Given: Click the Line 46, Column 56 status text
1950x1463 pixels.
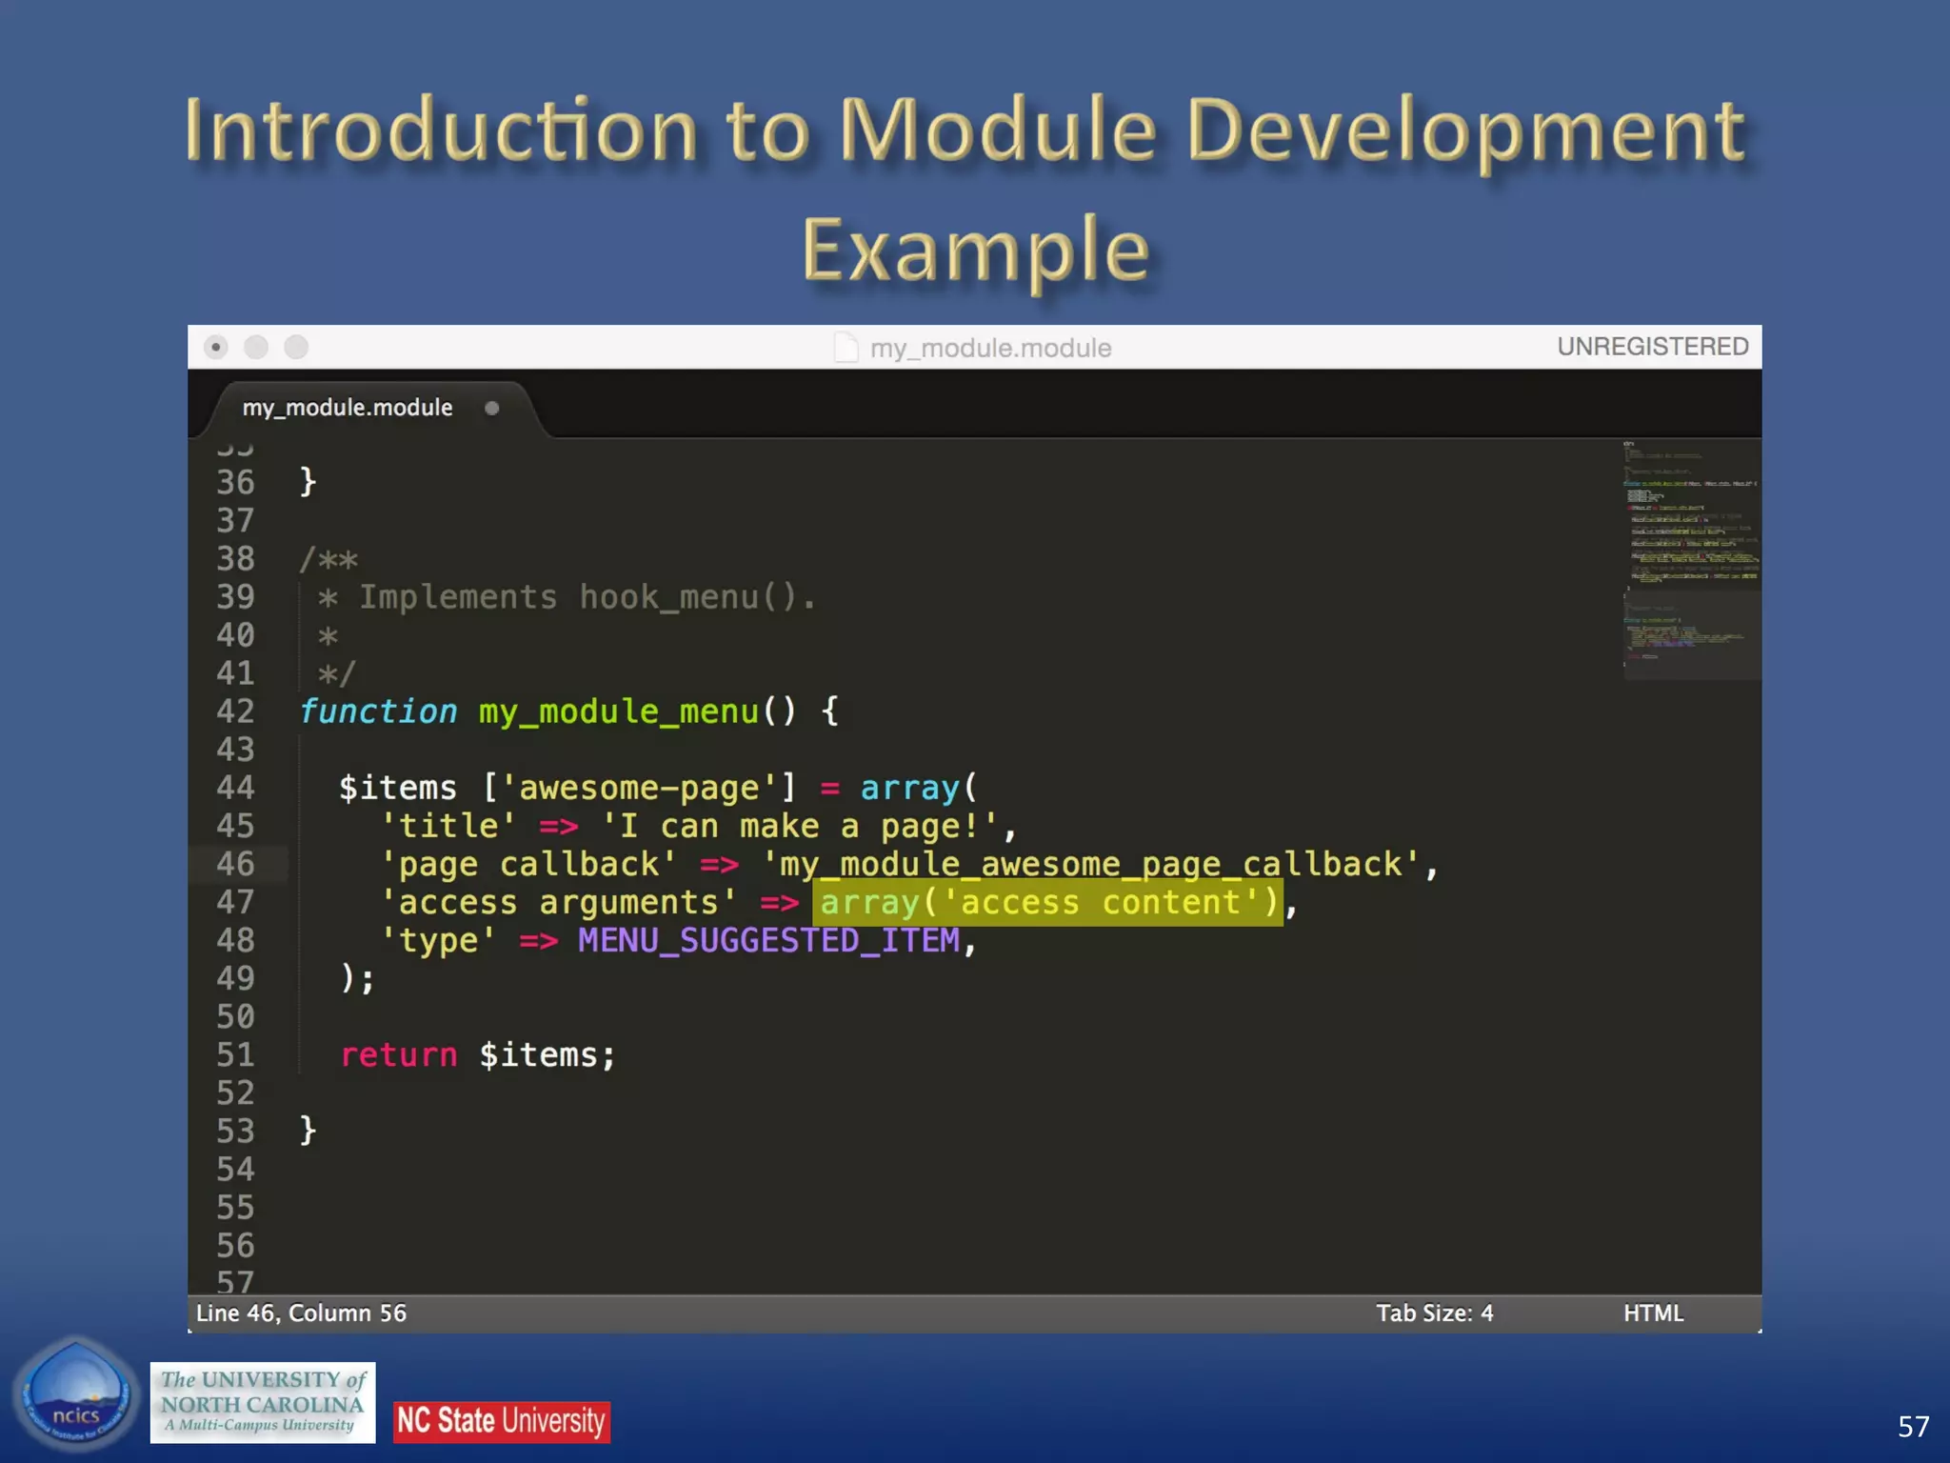Looking at the screenshot, I should [x=301, y=1313].
